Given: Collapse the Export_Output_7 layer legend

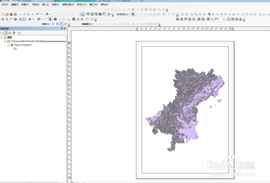Looking at the screenshot, I should (x=8, y=45).
